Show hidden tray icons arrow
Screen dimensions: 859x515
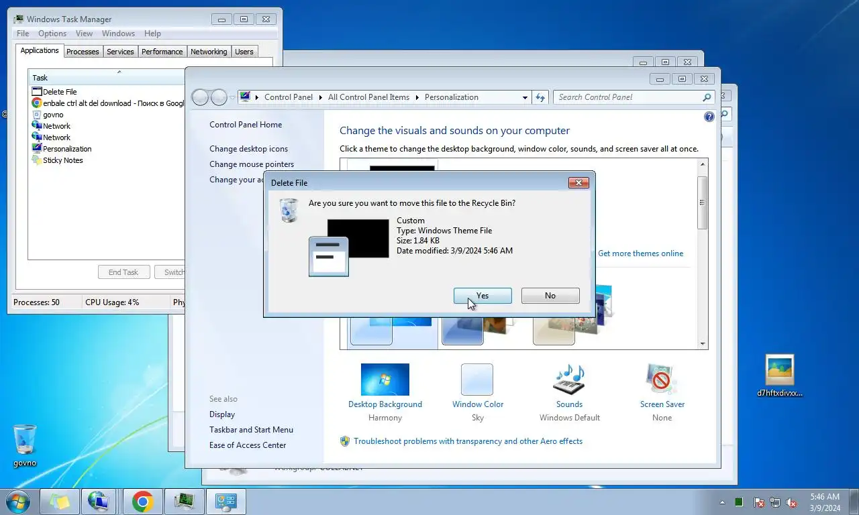723,502
